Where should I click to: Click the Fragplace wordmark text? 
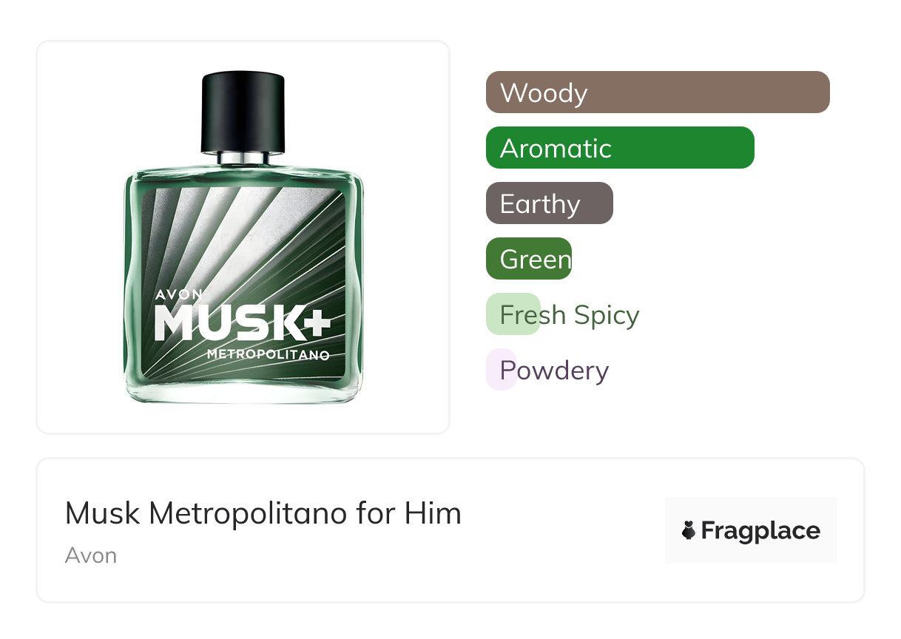pyautogui.click(x=760, y=530)
